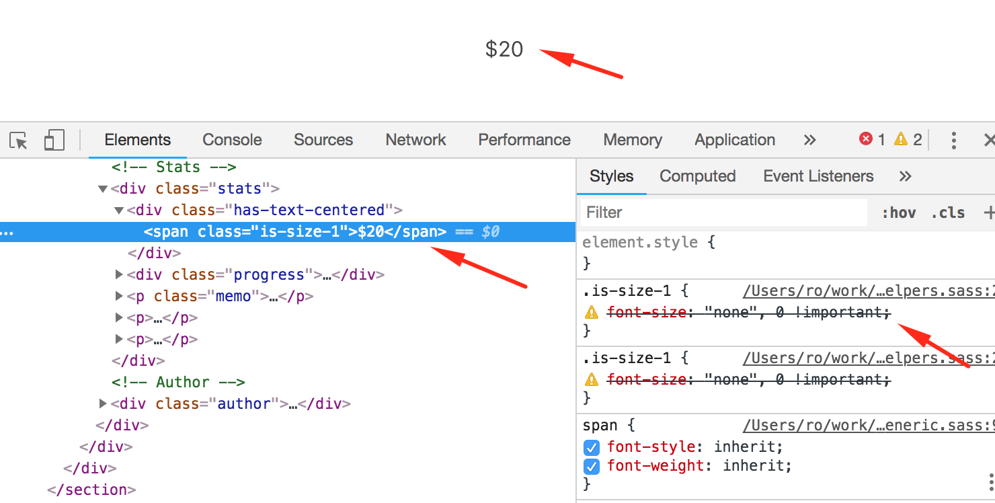The image size is (995, 503).
Task: Activate the inspect element picker icon
Action: pos(19,140)
